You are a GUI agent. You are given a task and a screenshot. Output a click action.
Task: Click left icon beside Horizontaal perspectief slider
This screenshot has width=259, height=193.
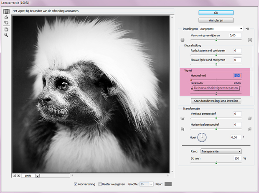(183, 129)
